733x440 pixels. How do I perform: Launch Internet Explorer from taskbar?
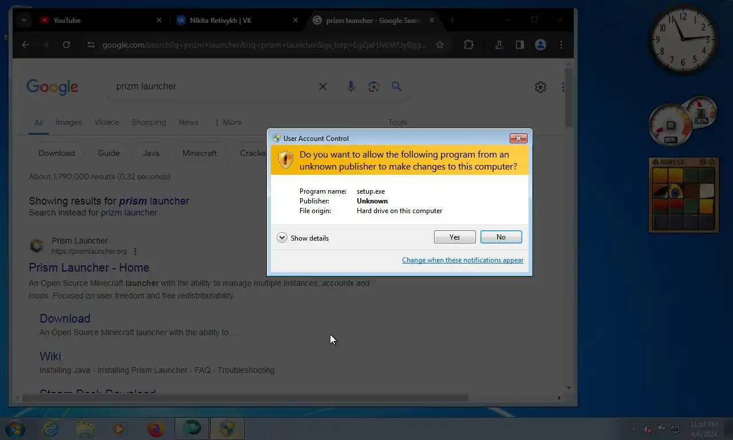(x=50, y=429)
